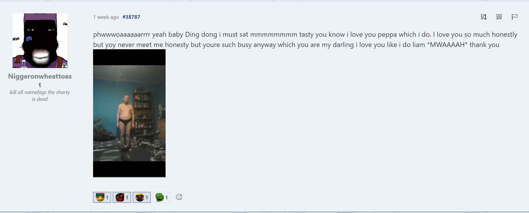Click the multi-quote icon with numeral one
The image size is (529, 213).
(x=484, y=17)
